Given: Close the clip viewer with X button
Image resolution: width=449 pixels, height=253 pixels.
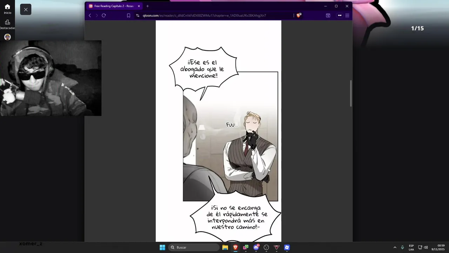Looking at the screenshot, I should point(26,9).
